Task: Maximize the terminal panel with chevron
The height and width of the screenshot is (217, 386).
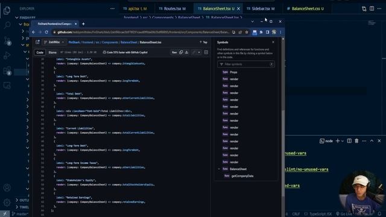Action: point(372,141)
